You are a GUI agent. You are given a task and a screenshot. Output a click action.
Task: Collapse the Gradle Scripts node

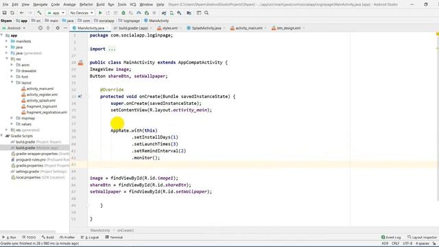[x=1, y=136]
